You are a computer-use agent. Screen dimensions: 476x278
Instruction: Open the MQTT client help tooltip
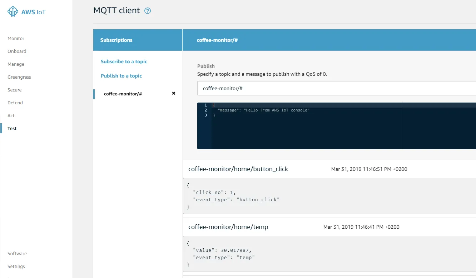tap(148, 11)
